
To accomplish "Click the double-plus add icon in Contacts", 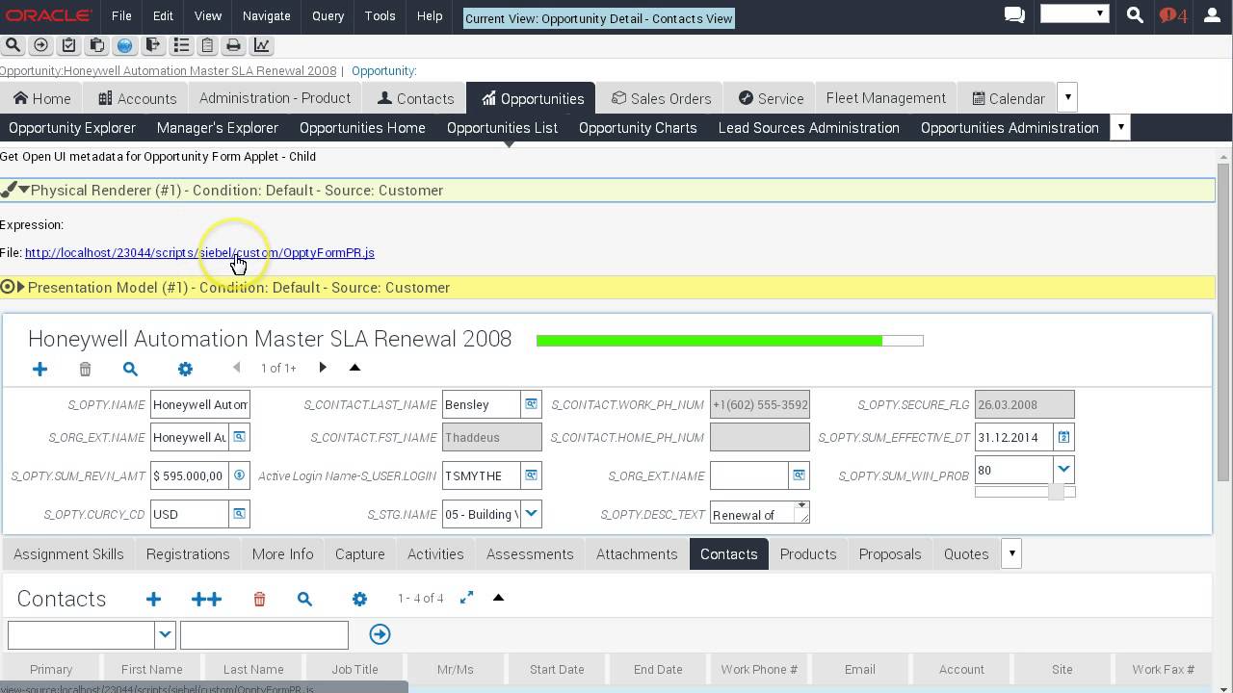I will pyautogui.click(x=206, y=599).
